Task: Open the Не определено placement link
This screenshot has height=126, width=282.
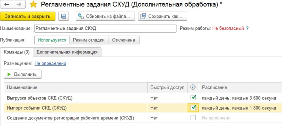Action: (x=50, y=63)
